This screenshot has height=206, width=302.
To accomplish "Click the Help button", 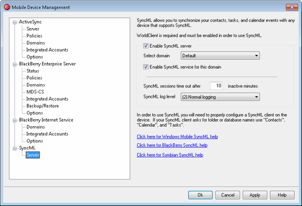I will tap(282, 195).
